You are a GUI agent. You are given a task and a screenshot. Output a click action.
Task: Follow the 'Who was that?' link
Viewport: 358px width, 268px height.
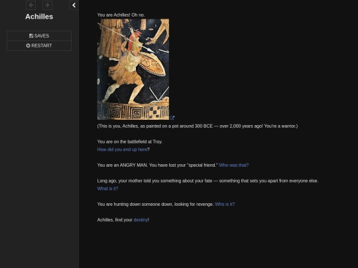[234, 165]
